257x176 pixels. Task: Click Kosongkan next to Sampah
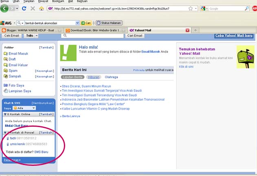click(44, 77)
